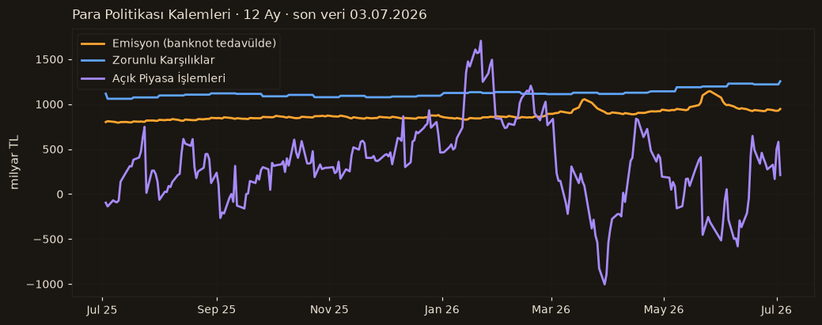
Task: Click the Sep 25 x-axis tick label
Action: 216,310
